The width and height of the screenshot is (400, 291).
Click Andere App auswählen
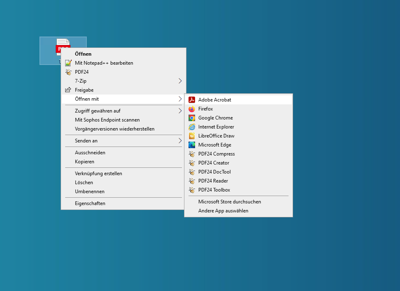(x=223, y=211)
